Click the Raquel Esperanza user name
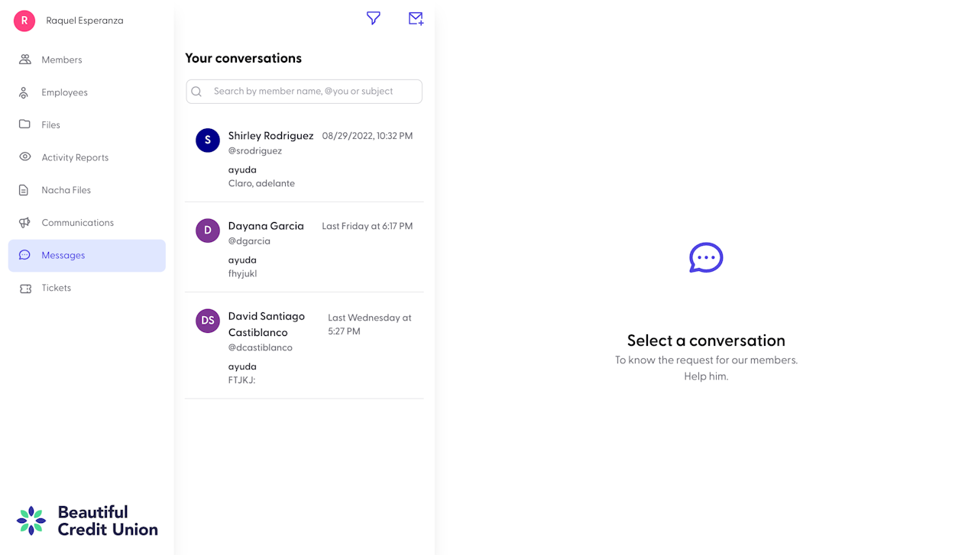The width and height of the screenshot is (978, 555). [x=84, y=21]
